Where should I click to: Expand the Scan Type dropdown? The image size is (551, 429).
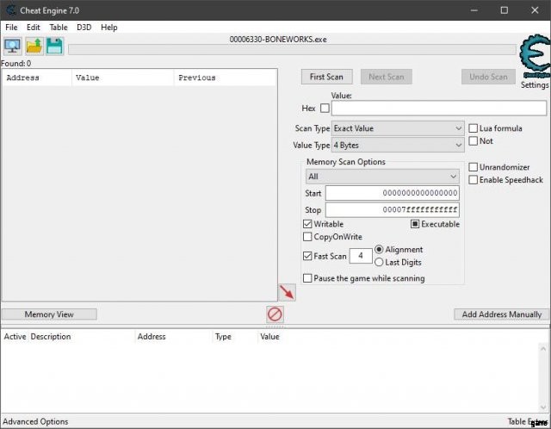397,128
